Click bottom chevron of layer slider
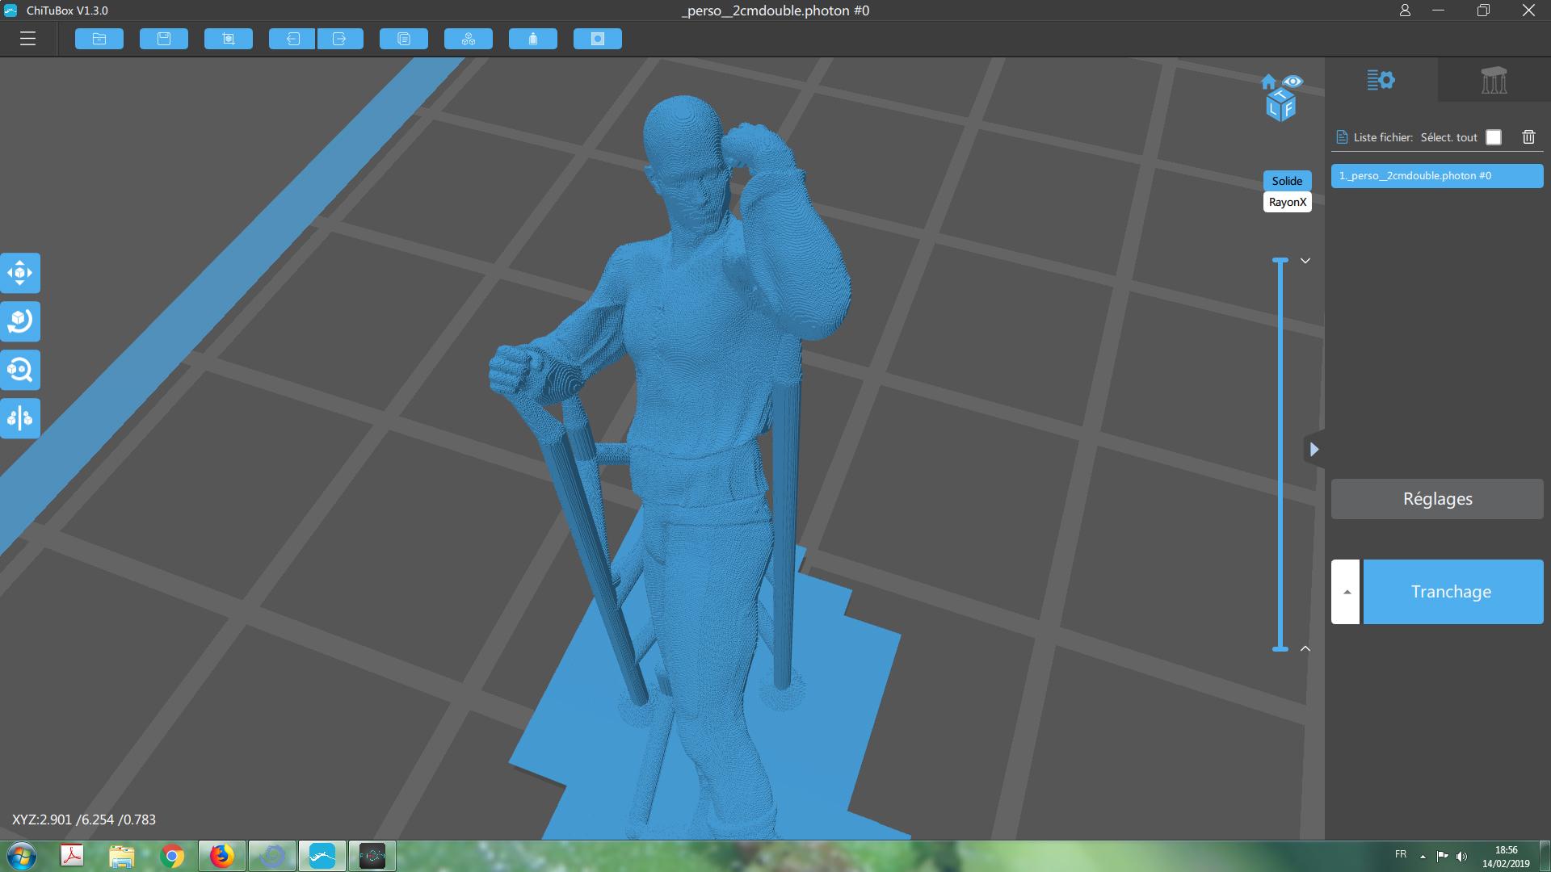Image resolution: width=1551 pixels, height=872 pixels. (1305, 648)
